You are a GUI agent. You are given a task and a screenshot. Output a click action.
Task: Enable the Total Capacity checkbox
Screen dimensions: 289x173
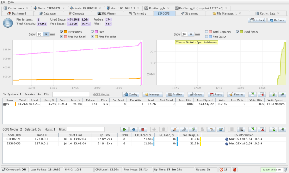[207, 32]
